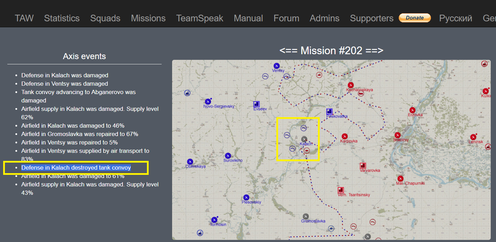Viewport: 496px width, 242px height.
Task: Click 'Airfield in Kalach was damaged to 46%'
Action: point(73,126)
